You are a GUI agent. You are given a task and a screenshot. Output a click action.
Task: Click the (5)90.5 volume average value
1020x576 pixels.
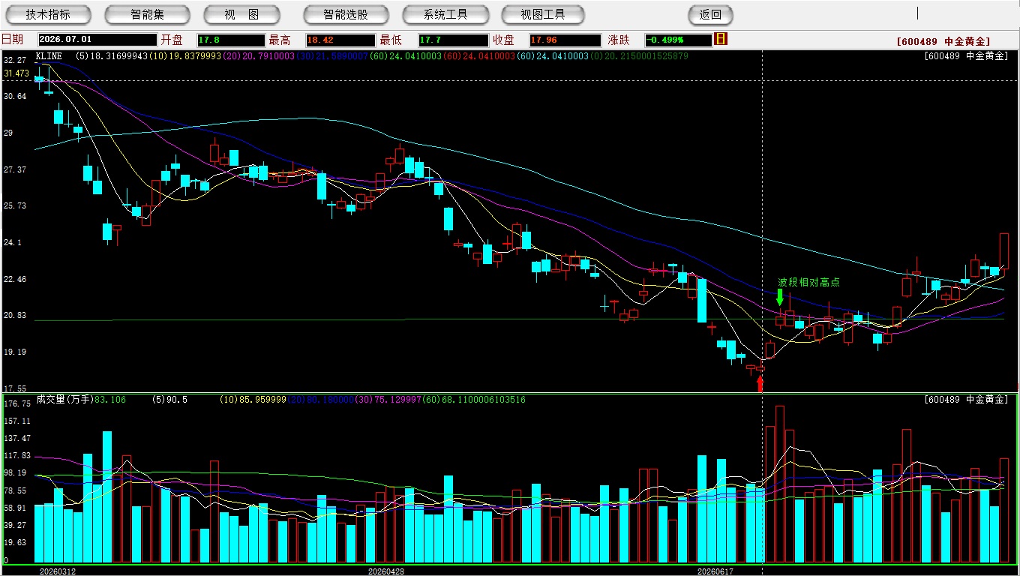click(169, 400)
